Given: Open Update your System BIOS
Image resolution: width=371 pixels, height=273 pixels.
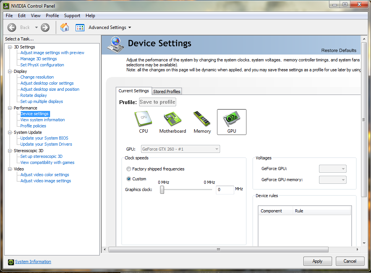Looking at the screenshot, I should pyautogui.click(x=44, y=138).
